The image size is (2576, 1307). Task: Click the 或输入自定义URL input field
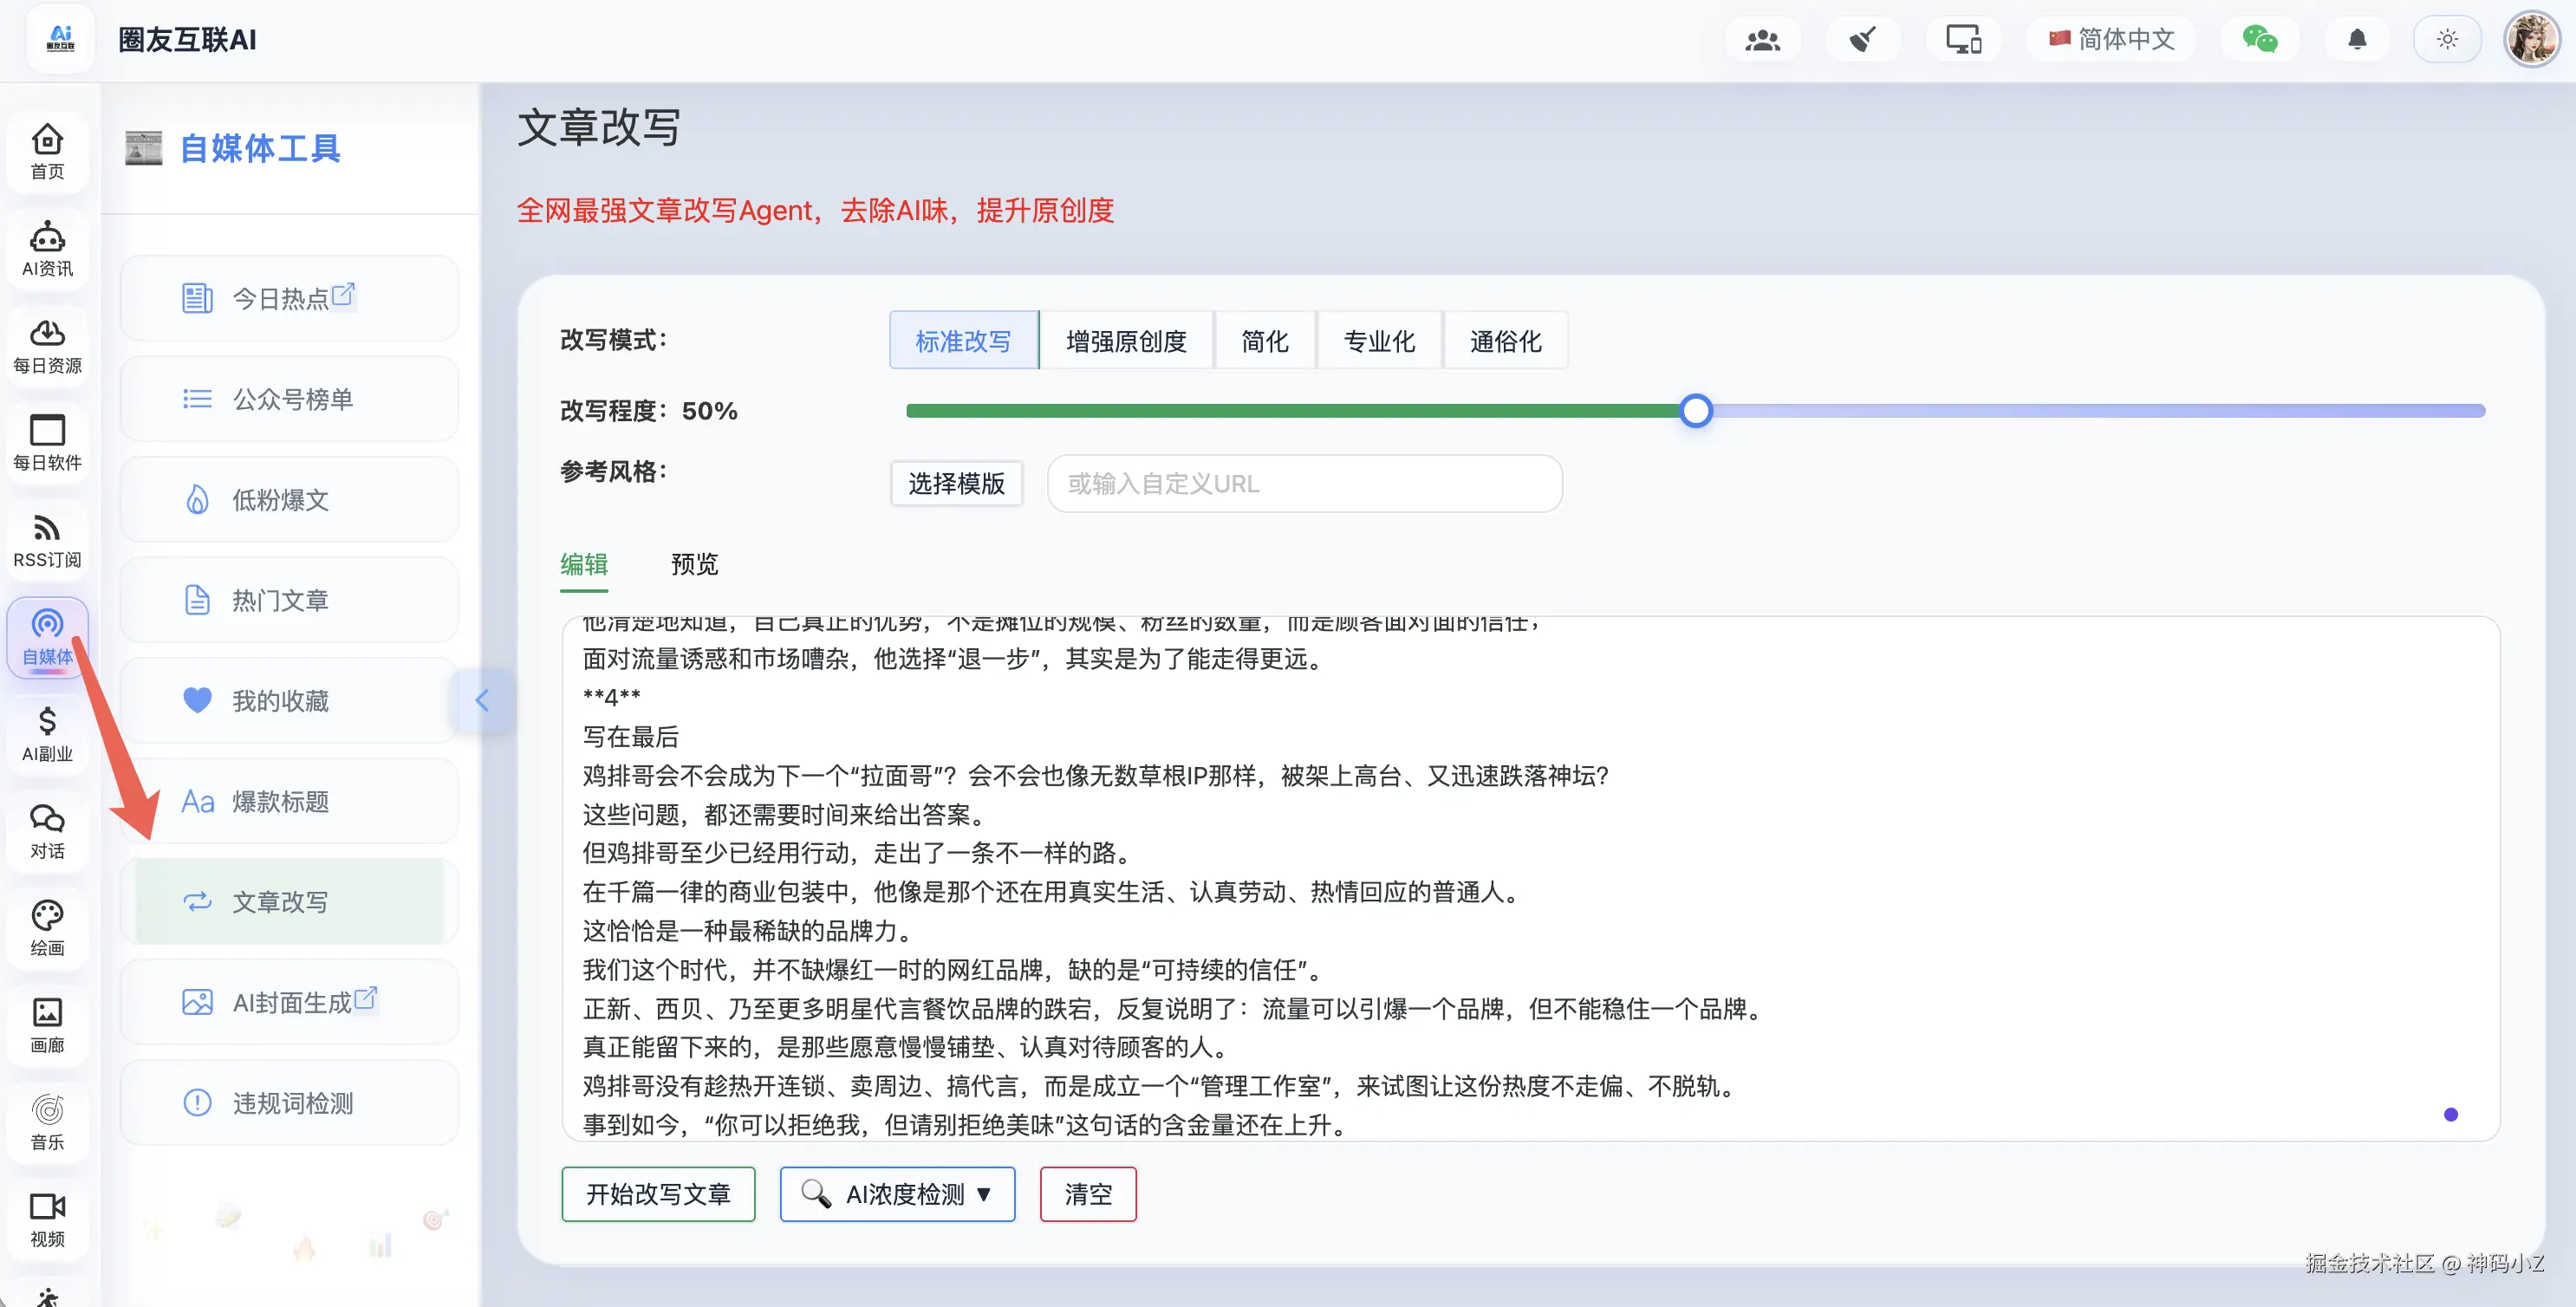(1304, 484)
